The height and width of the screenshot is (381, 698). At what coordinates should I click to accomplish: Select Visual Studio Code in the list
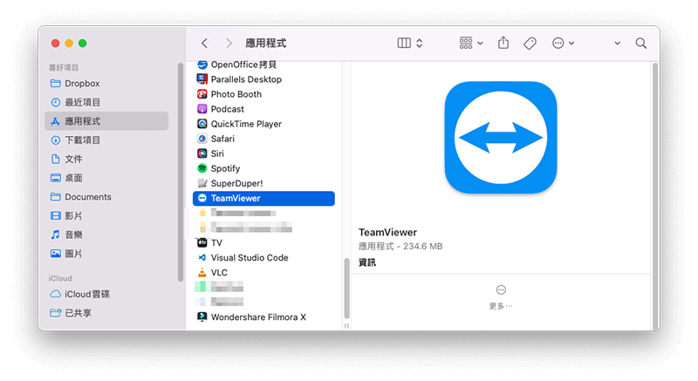(263, 258)
